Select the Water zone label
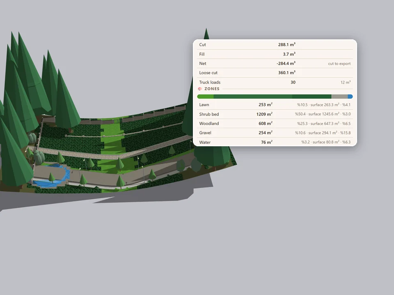 pyautogui.click(x=205, y=142)
